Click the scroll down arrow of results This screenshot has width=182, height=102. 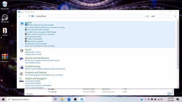[178, 88]
